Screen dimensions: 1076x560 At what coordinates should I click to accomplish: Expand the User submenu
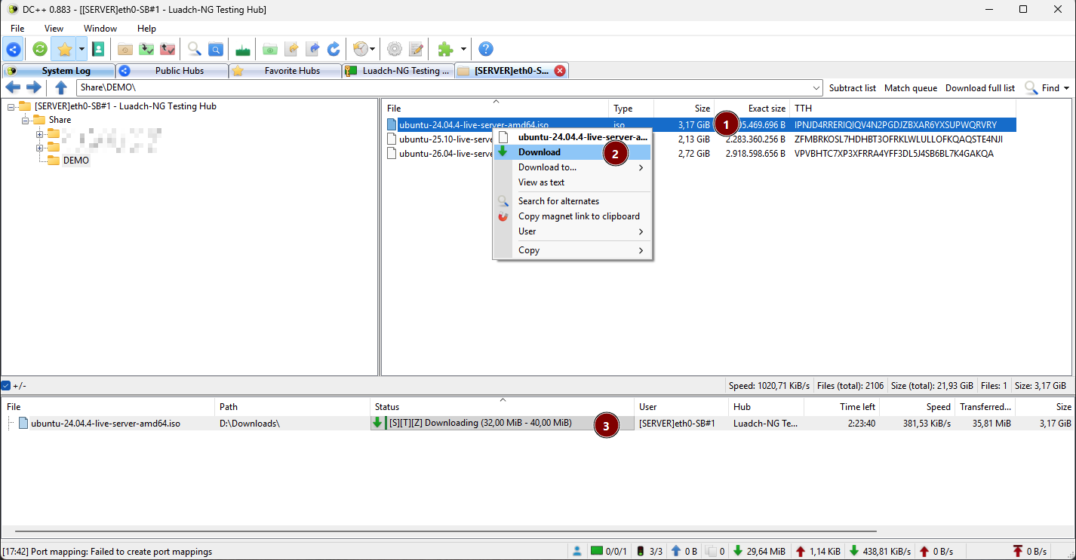point(641,231)
